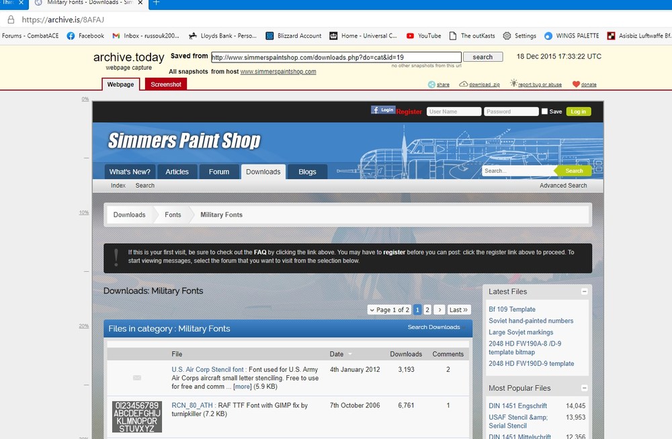672x439 pixels.
Task: Open the Blizzard Account bookmark
Action: pos(294,36)
